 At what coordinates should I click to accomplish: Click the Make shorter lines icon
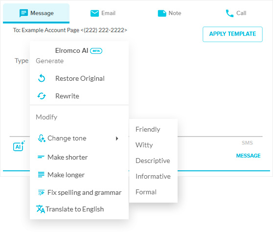pos(41,157)
